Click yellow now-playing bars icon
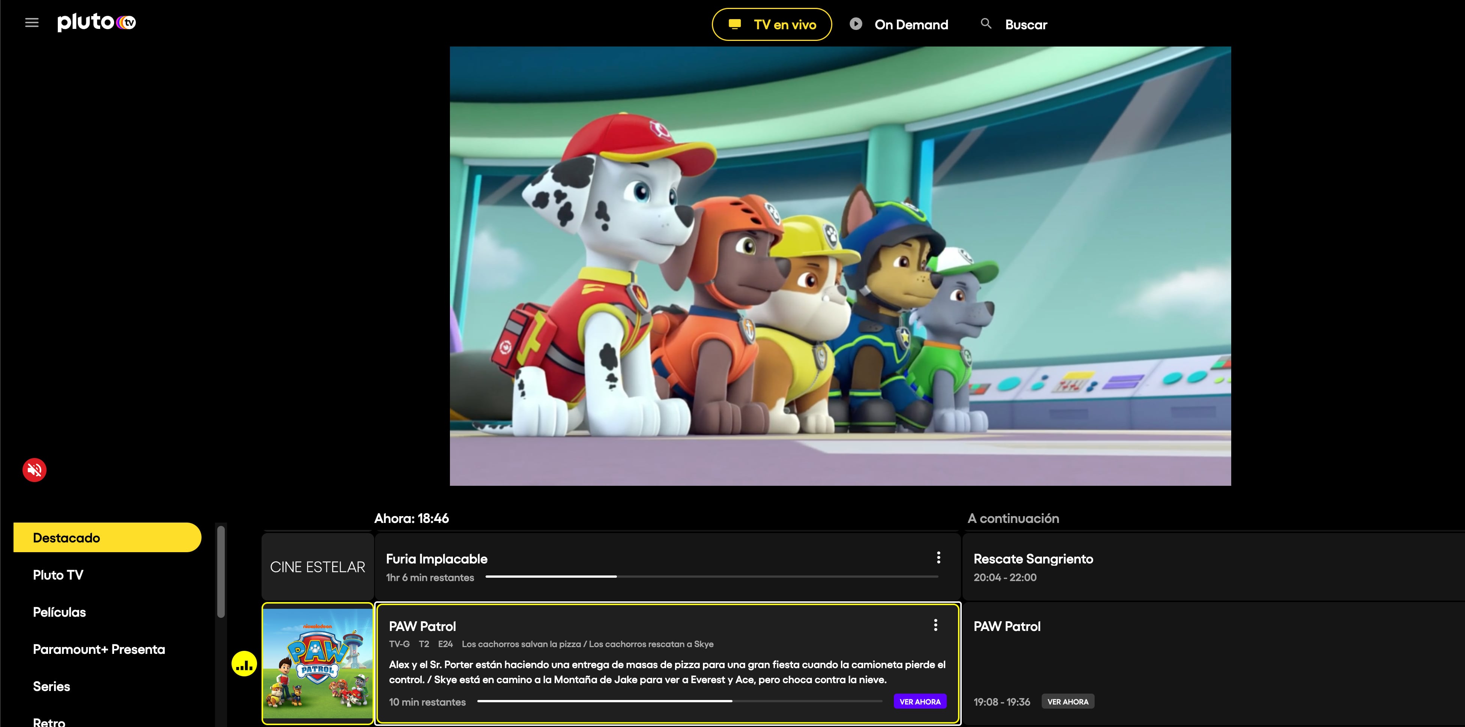 pyautogui.click(x=244, y=664)
